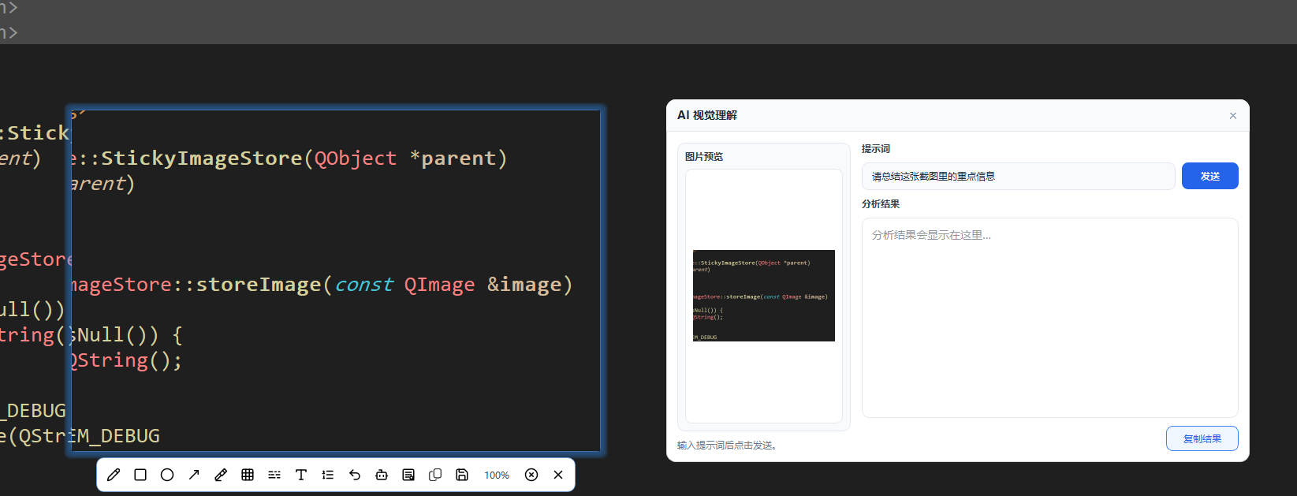Select the numbered list marker tool

328,475
